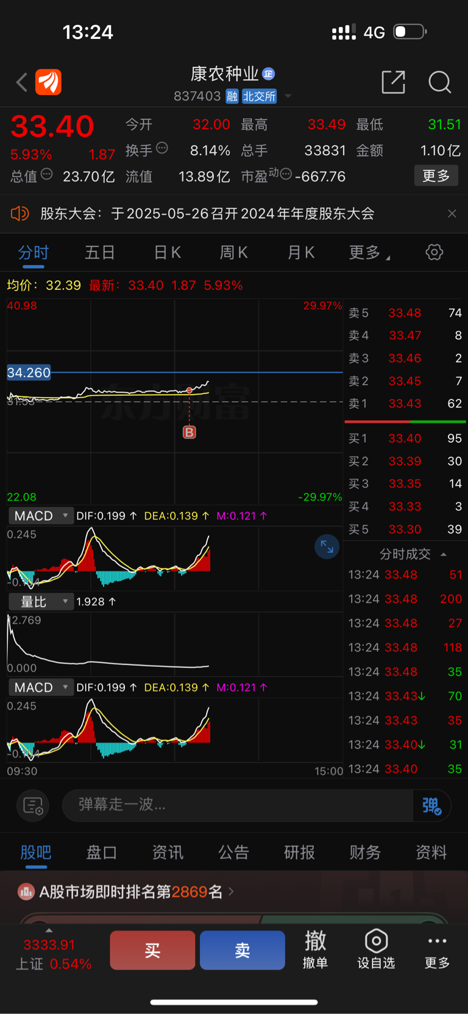Open chart settings gear icon
The width and height of the screenshot is (468, 1014).
[x=434, y=252]
